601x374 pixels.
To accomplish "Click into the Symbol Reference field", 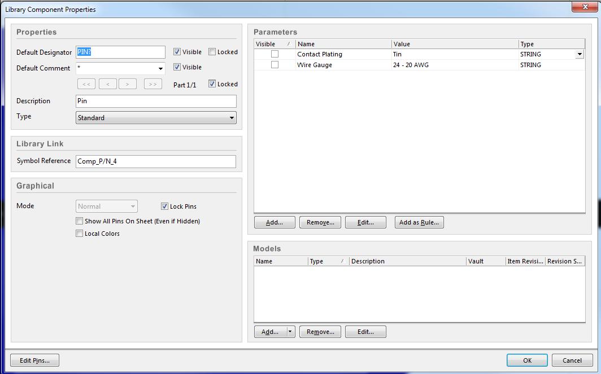I will pyautogui.click(x=156, y=161).
